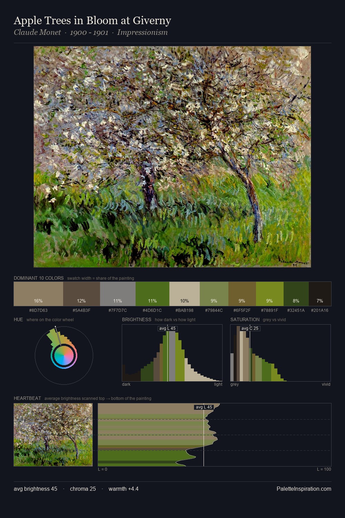
Task: Click the 'HEARTBEAT' section heading
Action: [27, 398]
